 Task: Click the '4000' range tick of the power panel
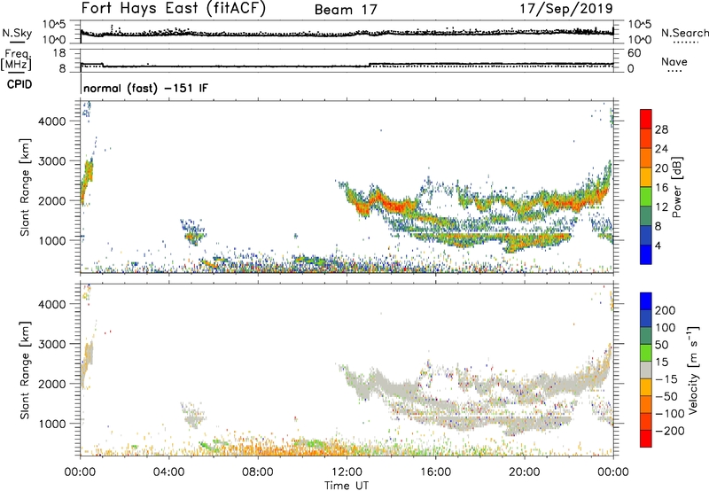click(x=52, y=121)
